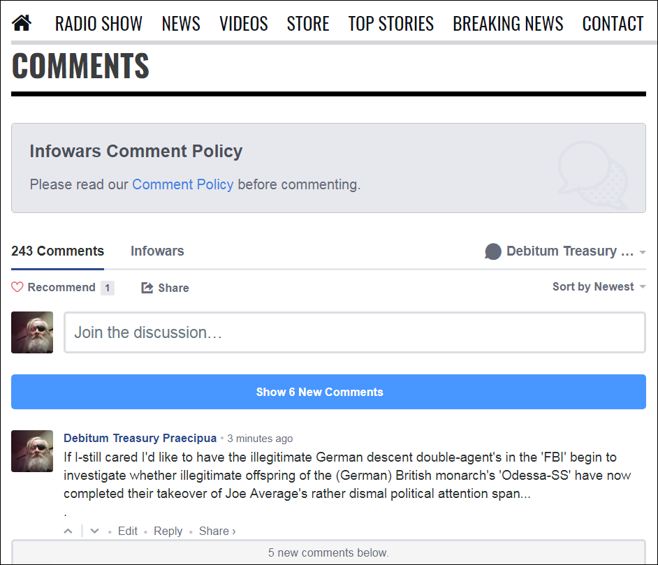Go to Breaking News section
Viewport: 658px width, 565px height.
(508, 24)
